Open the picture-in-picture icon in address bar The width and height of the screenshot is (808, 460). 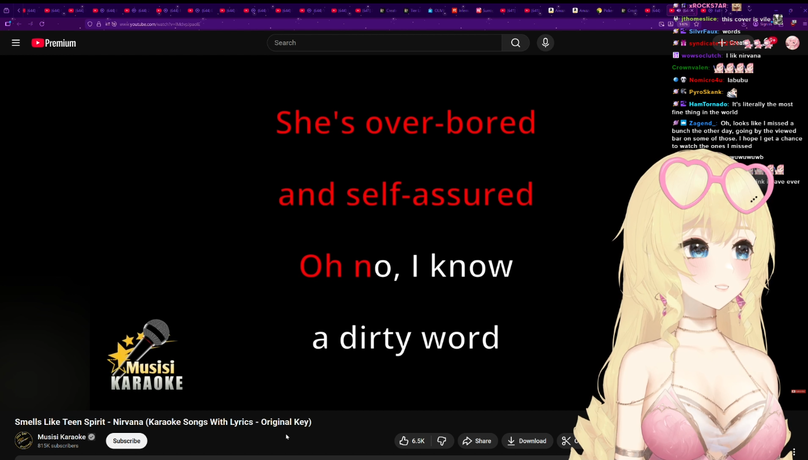pos(662,24)
